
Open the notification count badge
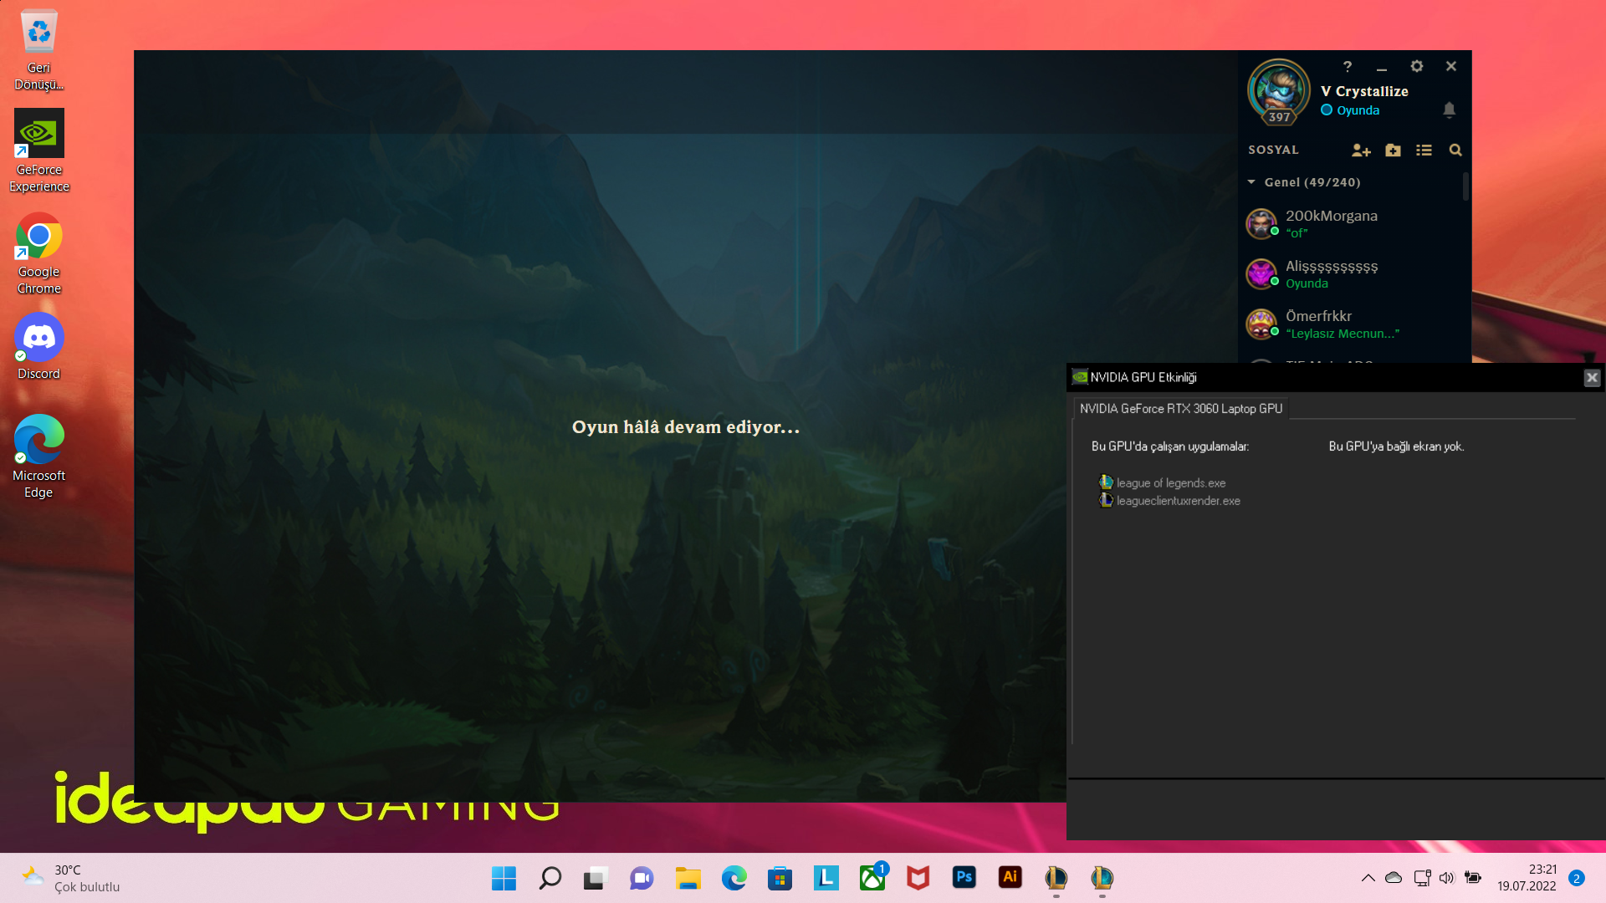pyautogui.click(x=1577, y=878)
